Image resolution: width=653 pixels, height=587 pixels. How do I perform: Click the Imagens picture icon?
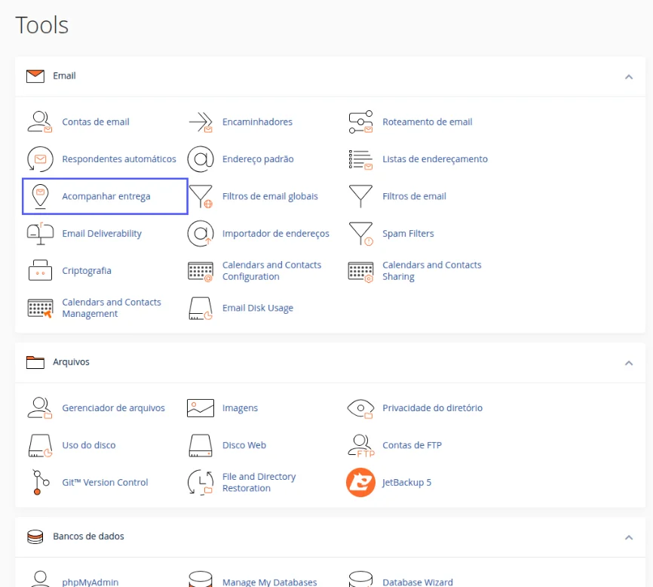pos(201,408)
